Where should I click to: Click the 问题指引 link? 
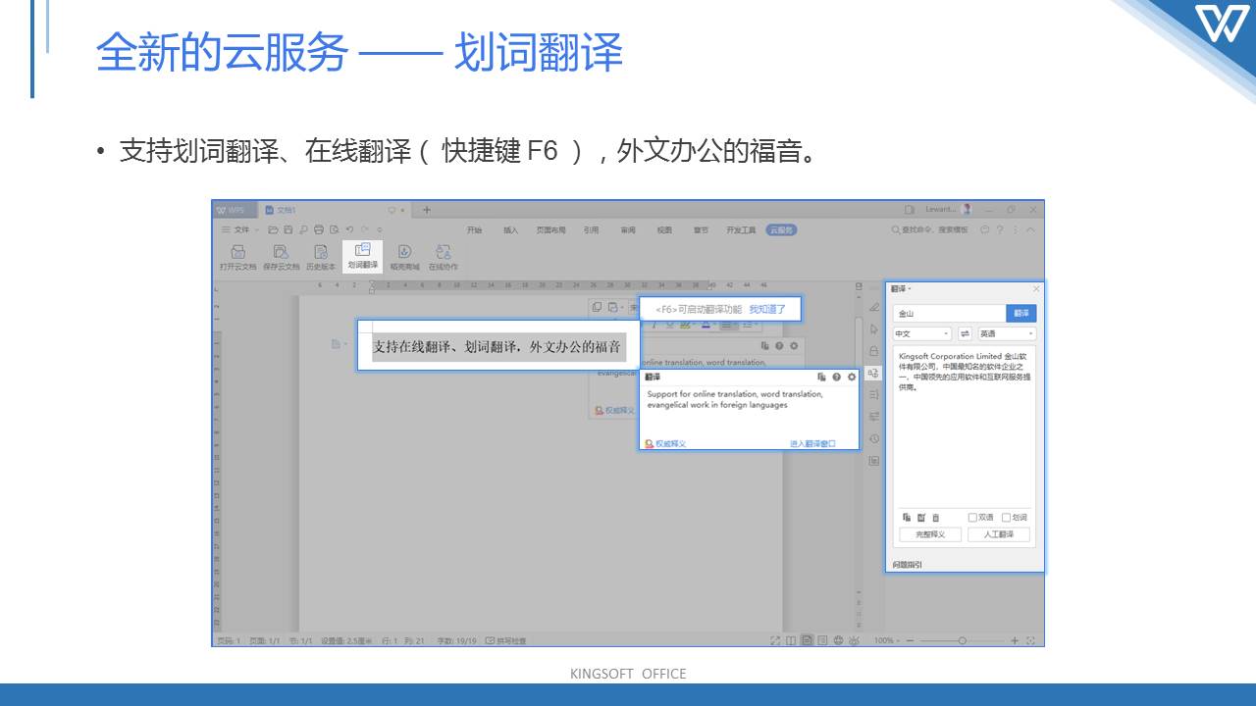coord(907,565)
